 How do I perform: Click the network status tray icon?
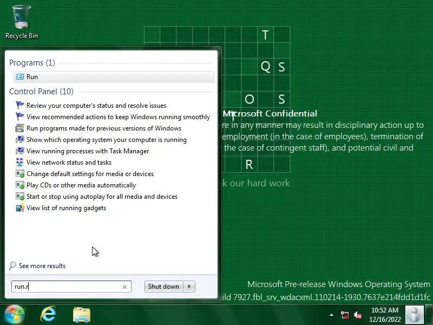click(345, 315)
